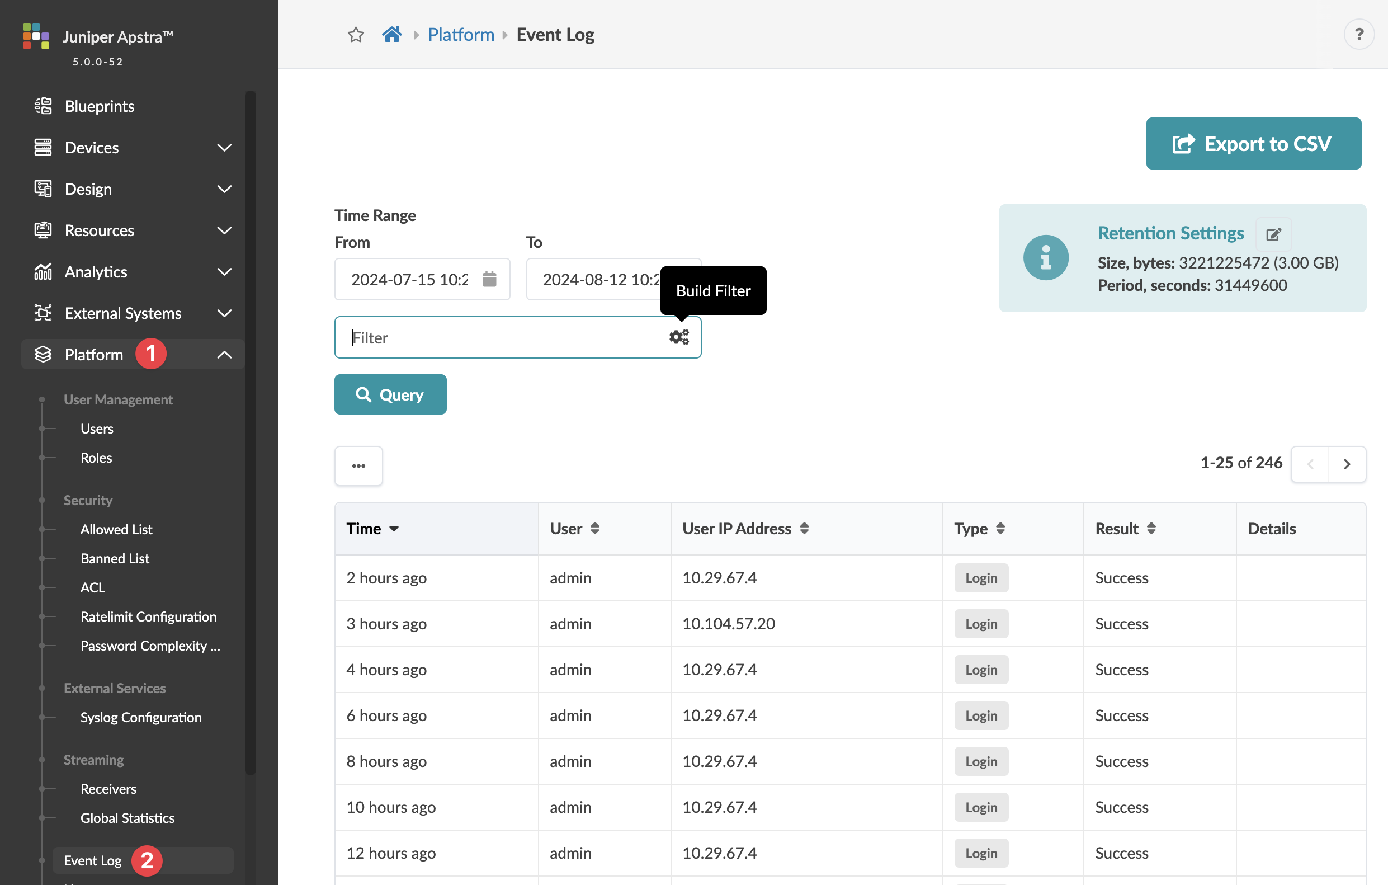This screenshot has height=885, width=1388.
Task: Click the Blueprints sidebar icon
Action: point(43,106)
